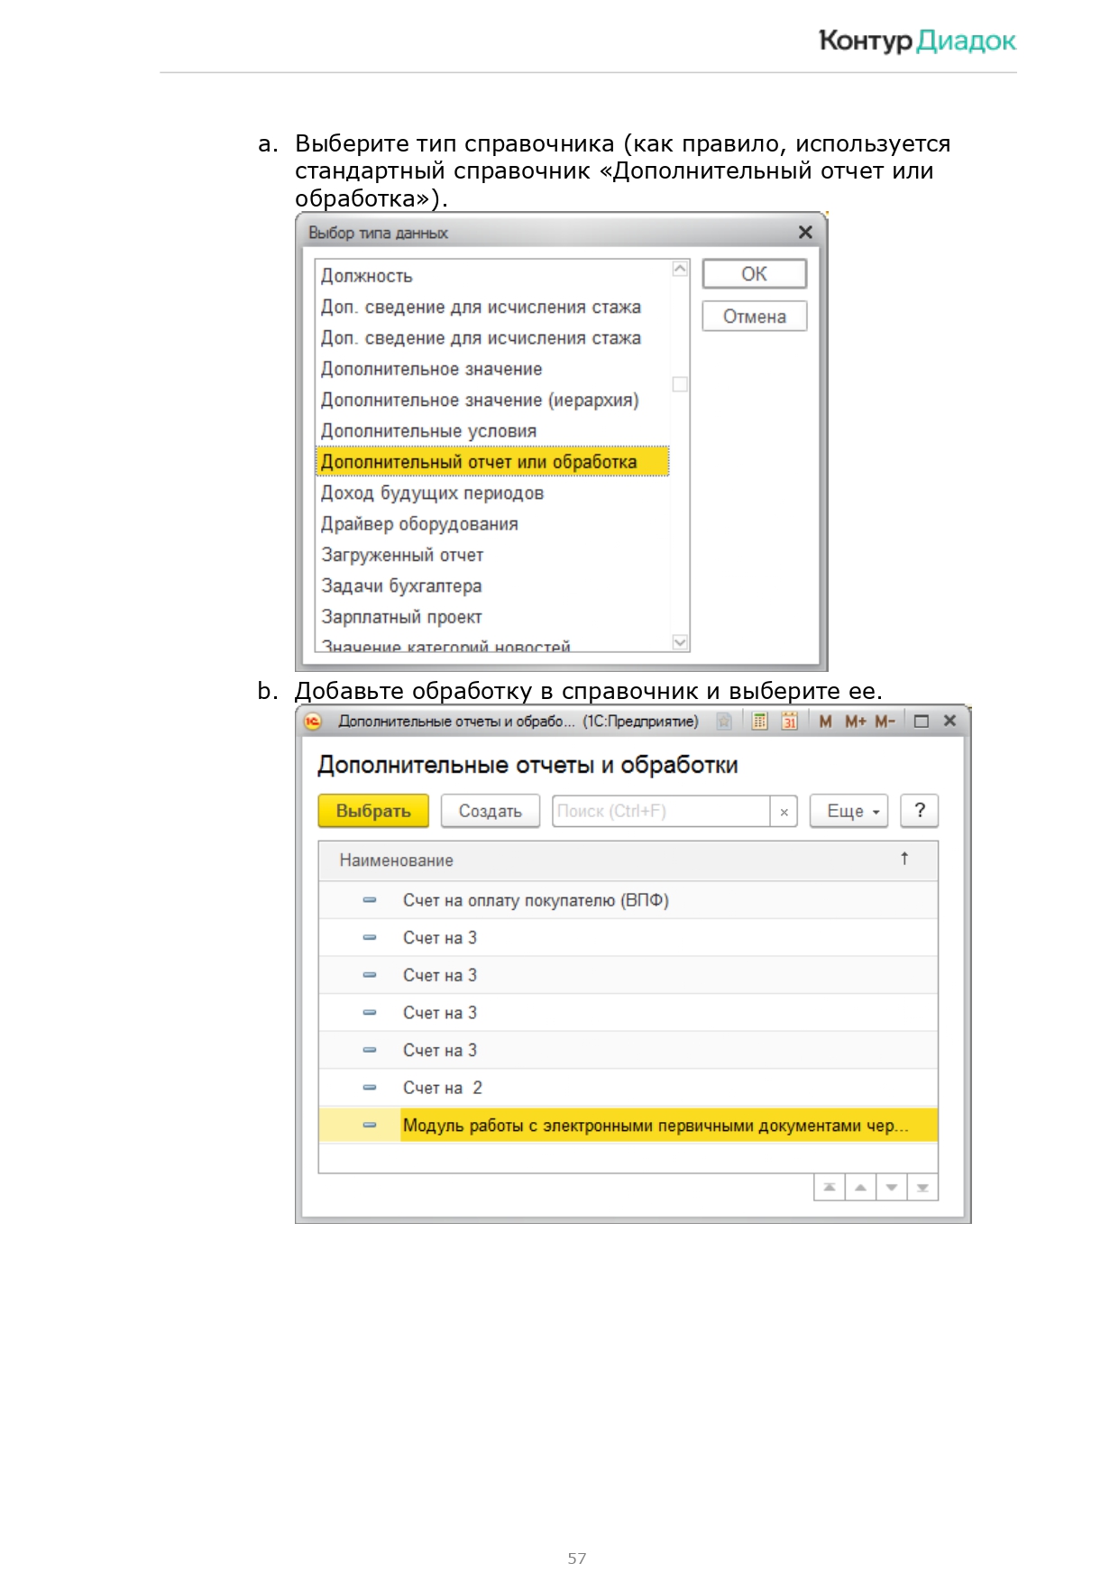
Task: Select the 'Драйвер оборудования' list item
Action: coord(419,524)
